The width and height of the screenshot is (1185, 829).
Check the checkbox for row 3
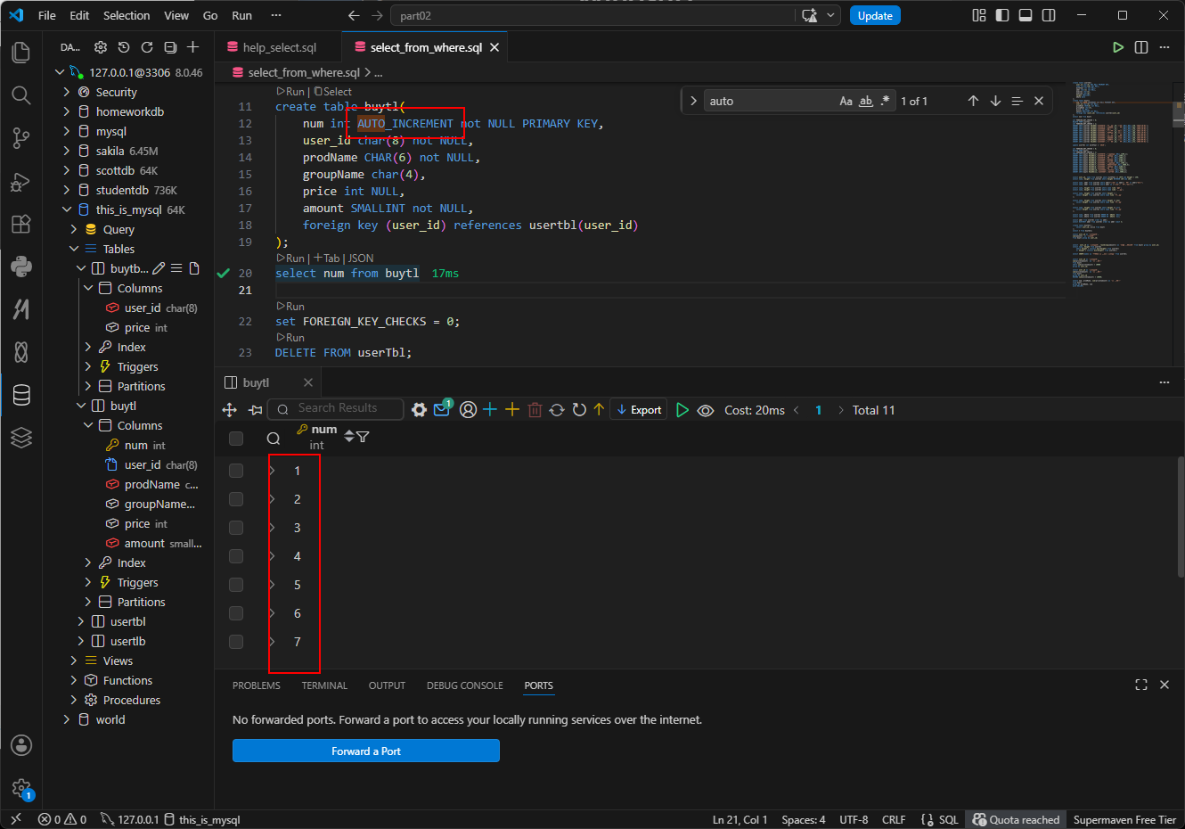click(x=236, y=528)
